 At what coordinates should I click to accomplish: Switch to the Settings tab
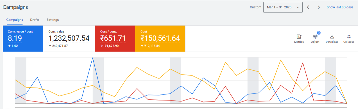(x=53, y=20)
